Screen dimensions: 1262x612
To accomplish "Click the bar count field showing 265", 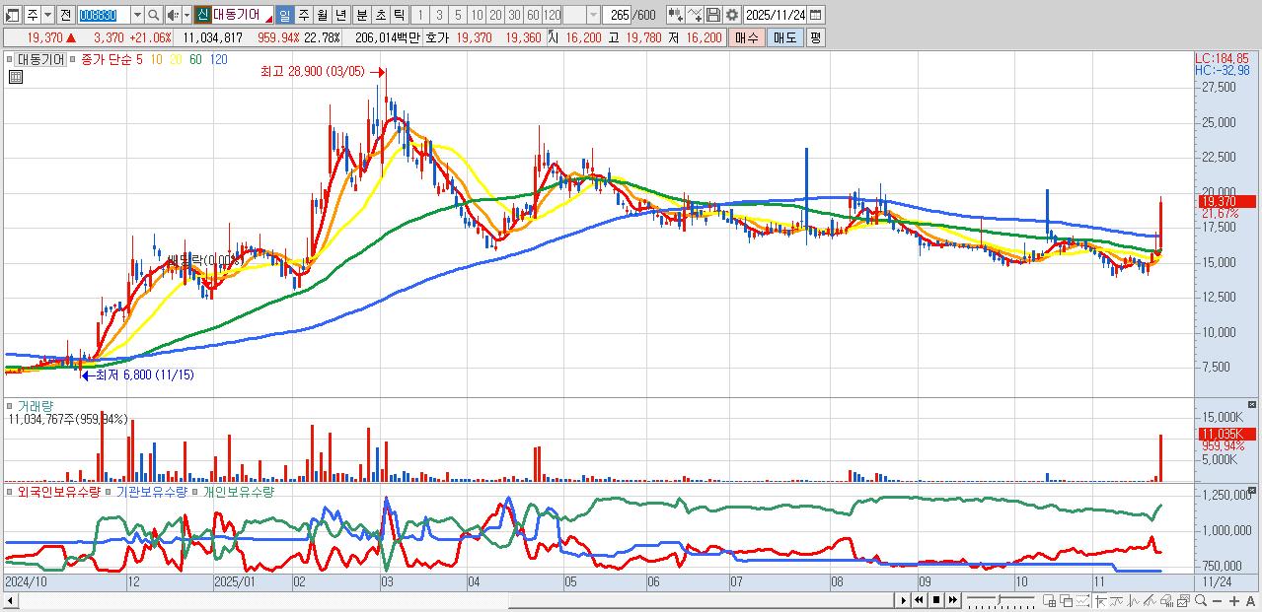I will pyautogui.click(x=618, y=16).
